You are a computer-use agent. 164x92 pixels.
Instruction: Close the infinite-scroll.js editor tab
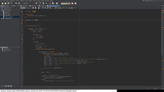point(59,6)
